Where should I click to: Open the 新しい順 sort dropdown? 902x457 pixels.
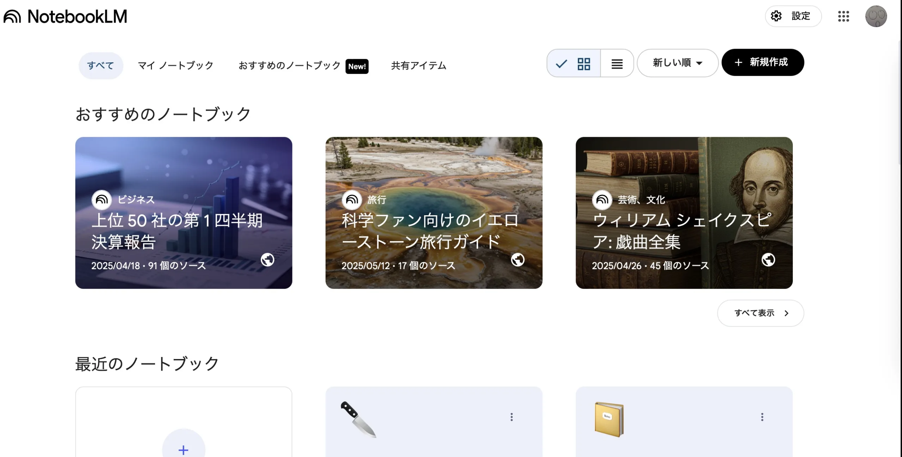(678, 63)
